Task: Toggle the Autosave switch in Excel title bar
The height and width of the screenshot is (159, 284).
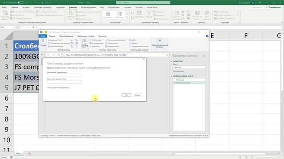Action: pos(20,3)
